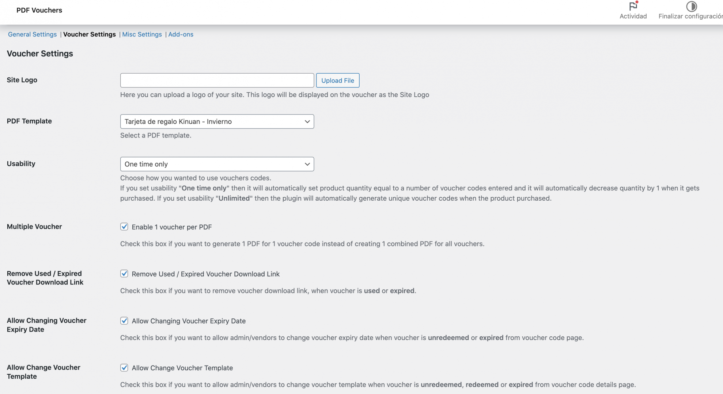Click the Site Logo row label

[x=22, y=80]
